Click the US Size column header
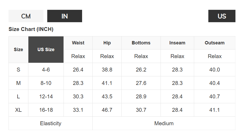Viewport: 245px width, 135px height. click(46, 50)
